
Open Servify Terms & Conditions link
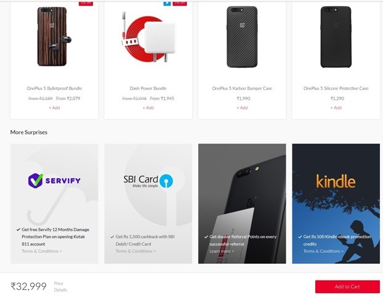coord(41,251)
